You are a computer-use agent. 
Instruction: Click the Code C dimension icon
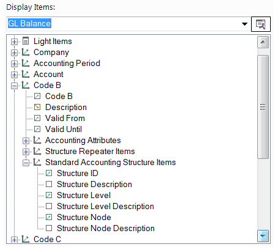26,239
